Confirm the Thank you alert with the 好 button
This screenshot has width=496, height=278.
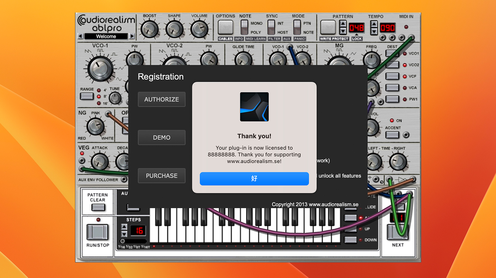pos(254,178)
